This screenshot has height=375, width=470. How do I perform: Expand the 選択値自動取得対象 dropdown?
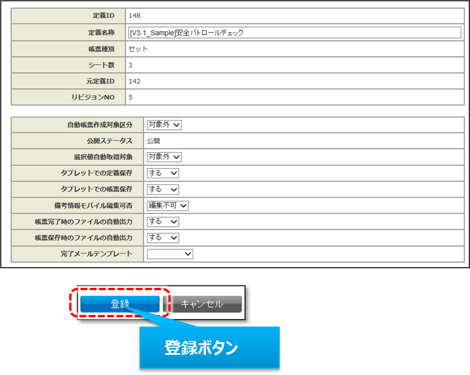(x=164, y=157)
